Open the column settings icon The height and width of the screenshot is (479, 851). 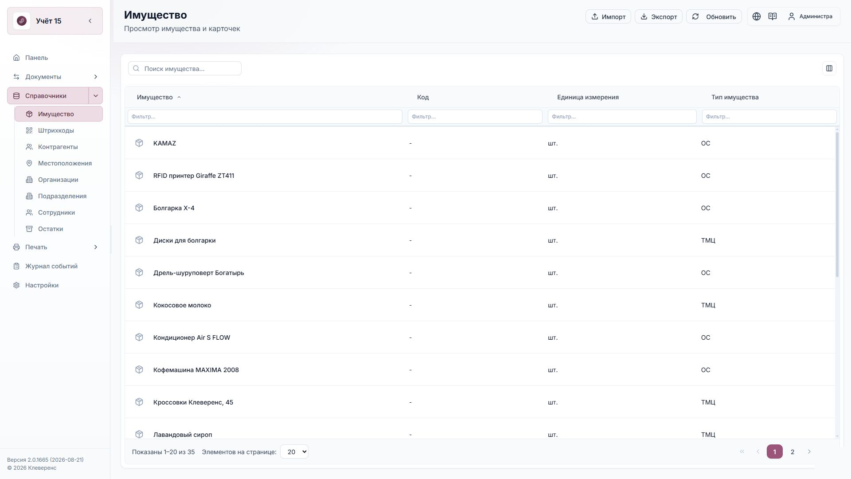coord(829,68)
